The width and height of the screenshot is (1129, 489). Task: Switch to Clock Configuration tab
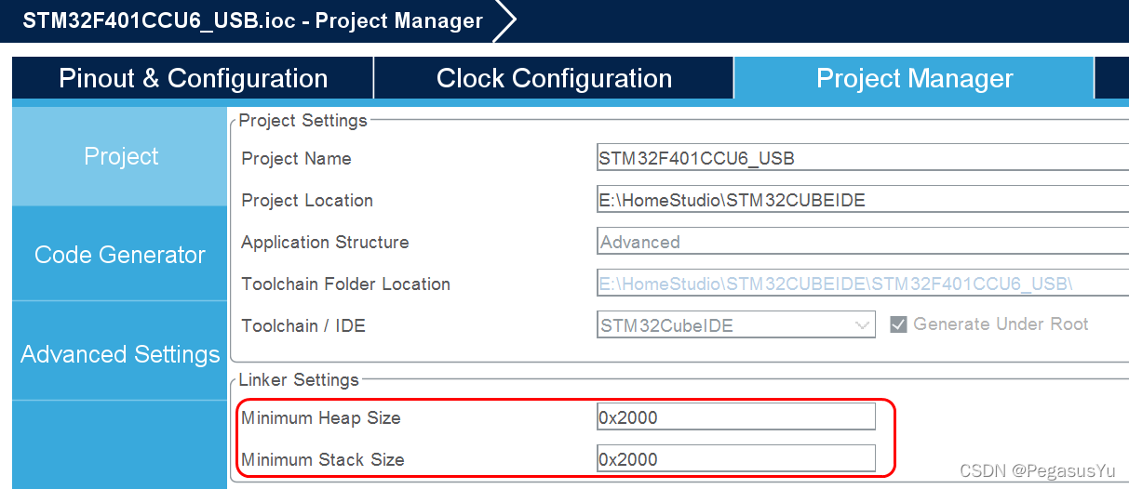[x=554, y=78]
